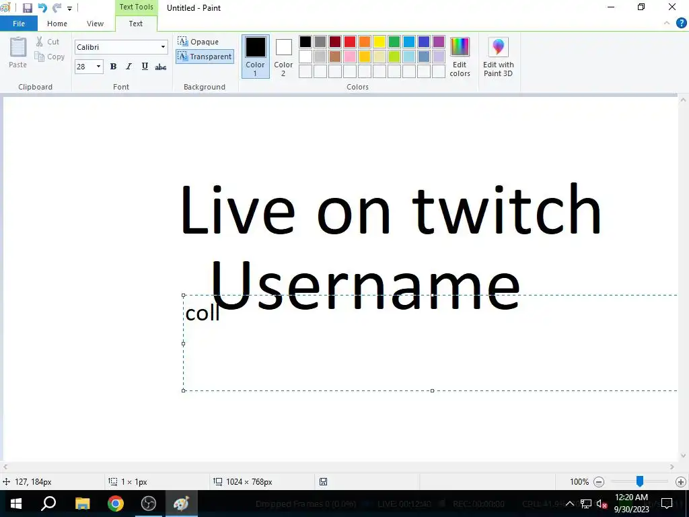Pick the lime green color swatch
The width and height of the screenshot is (689, 517).
pos(394,57)
